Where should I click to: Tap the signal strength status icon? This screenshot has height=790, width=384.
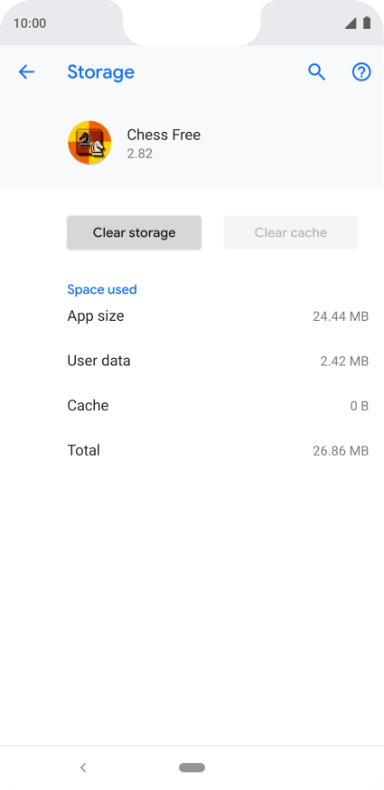(351, 24)
